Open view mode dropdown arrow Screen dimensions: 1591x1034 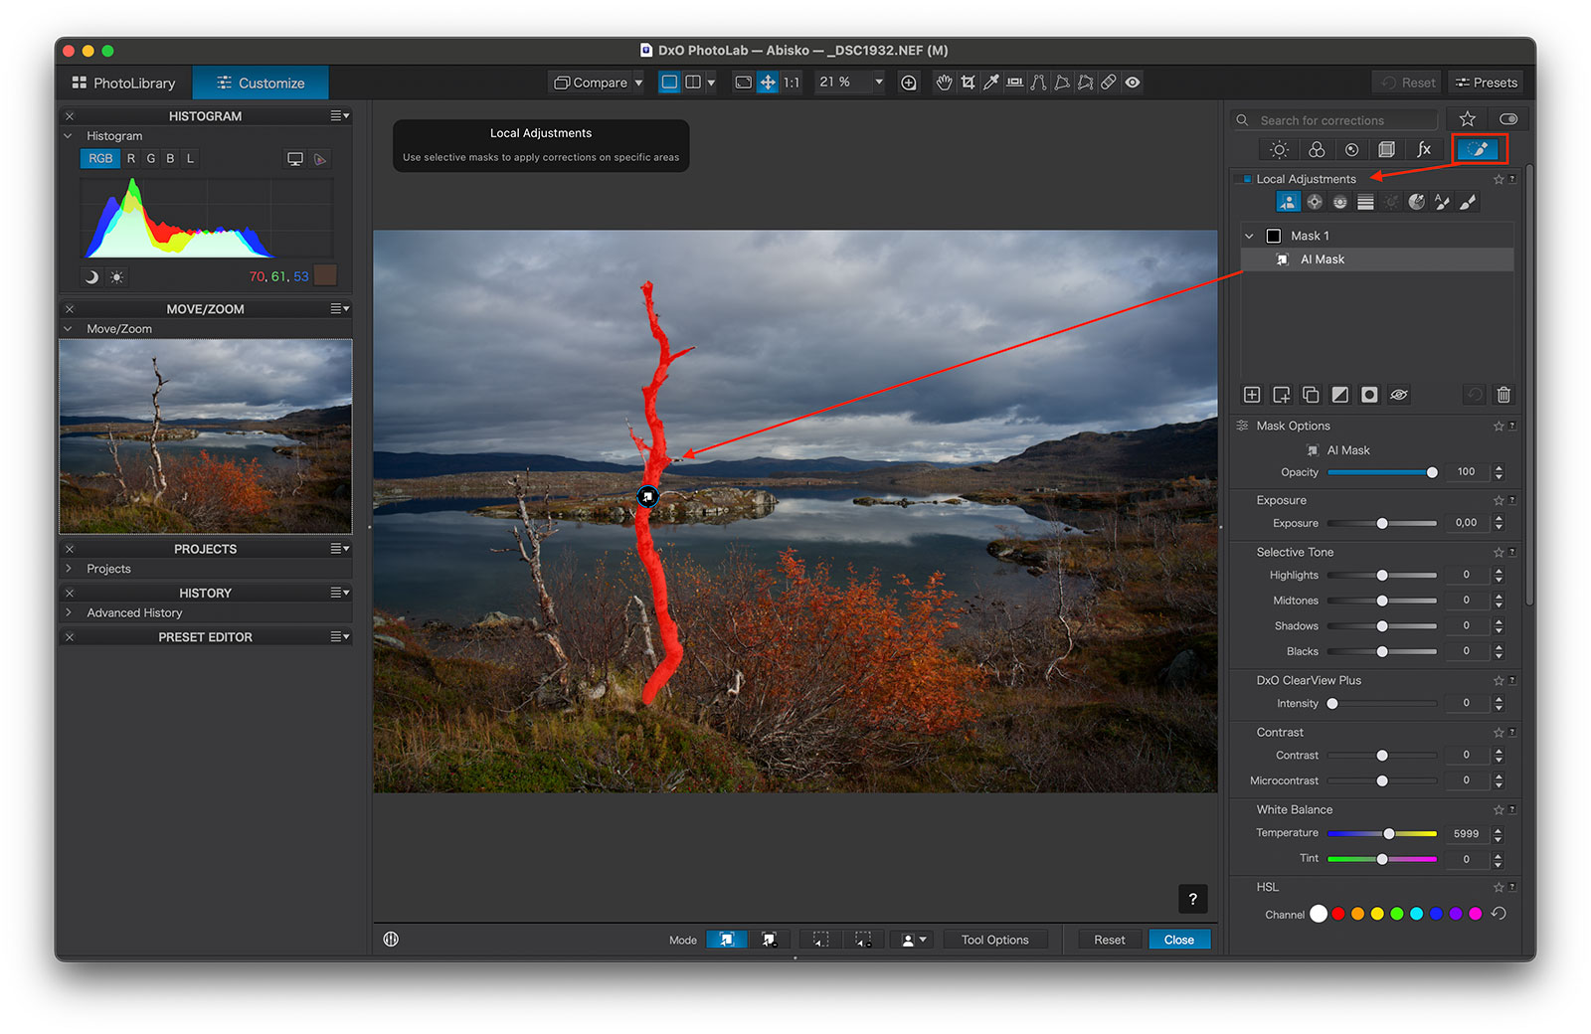(711, 83)
